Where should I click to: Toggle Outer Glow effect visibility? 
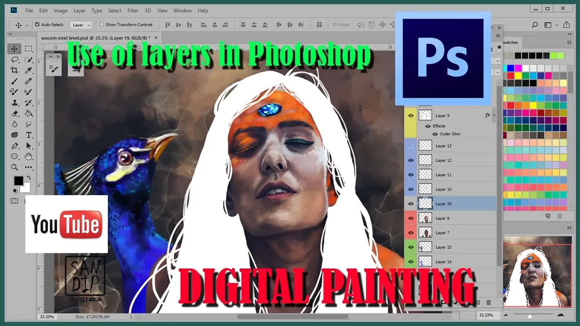[x=435, y=134]
